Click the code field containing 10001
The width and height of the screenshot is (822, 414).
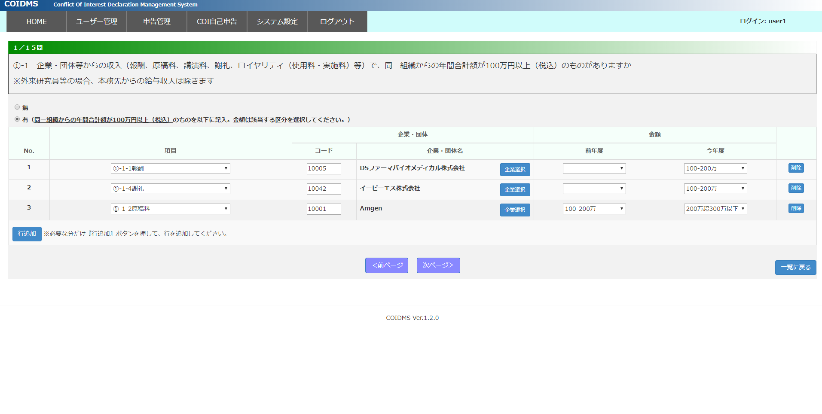pyautogui.click(x=324, y=209)
